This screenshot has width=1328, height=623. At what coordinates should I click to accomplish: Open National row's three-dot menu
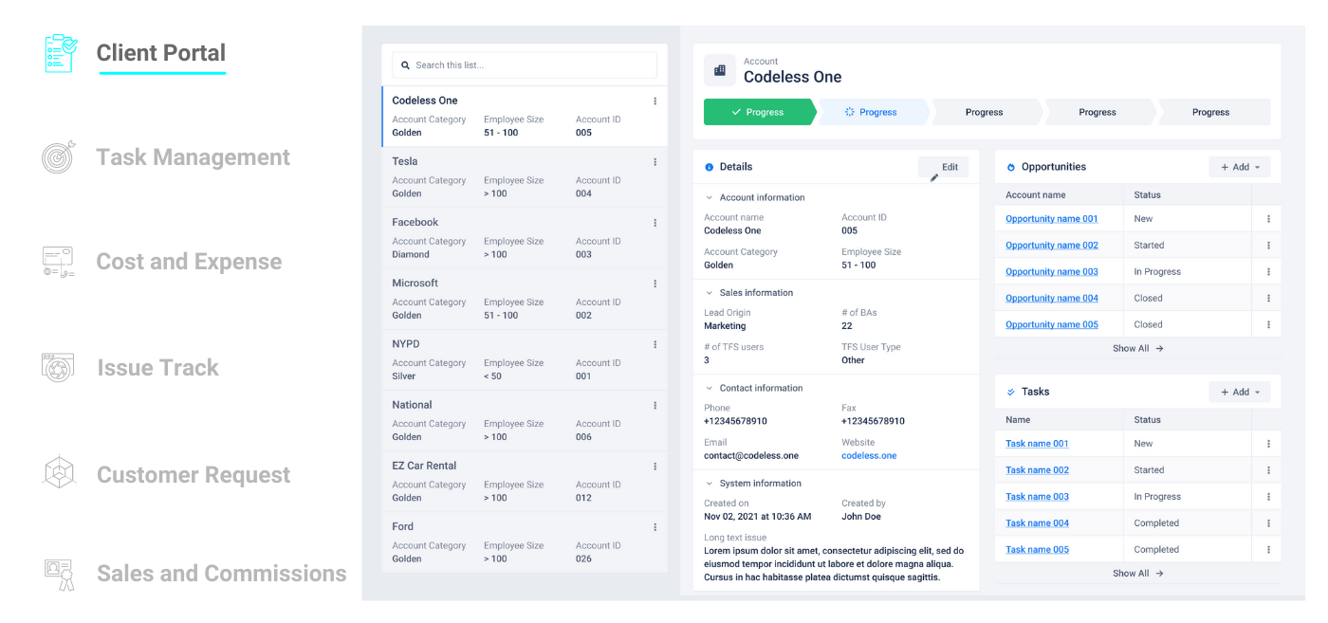pos(655,405)
